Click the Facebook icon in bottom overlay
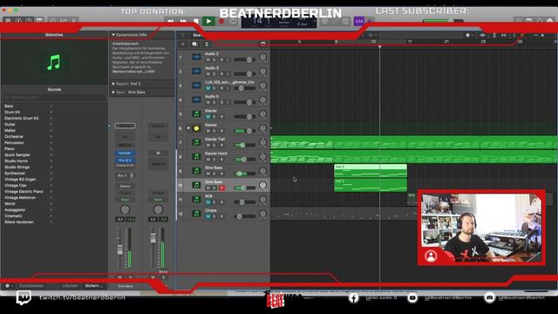Screen dimensions: 558x314 [x=353, y=297]
